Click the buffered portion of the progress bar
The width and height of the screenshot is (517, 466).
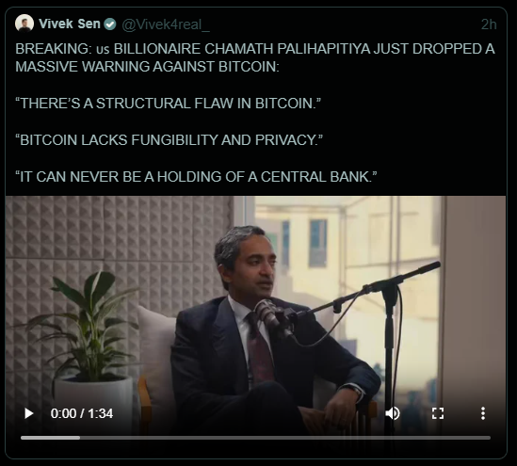click(50, 438)
